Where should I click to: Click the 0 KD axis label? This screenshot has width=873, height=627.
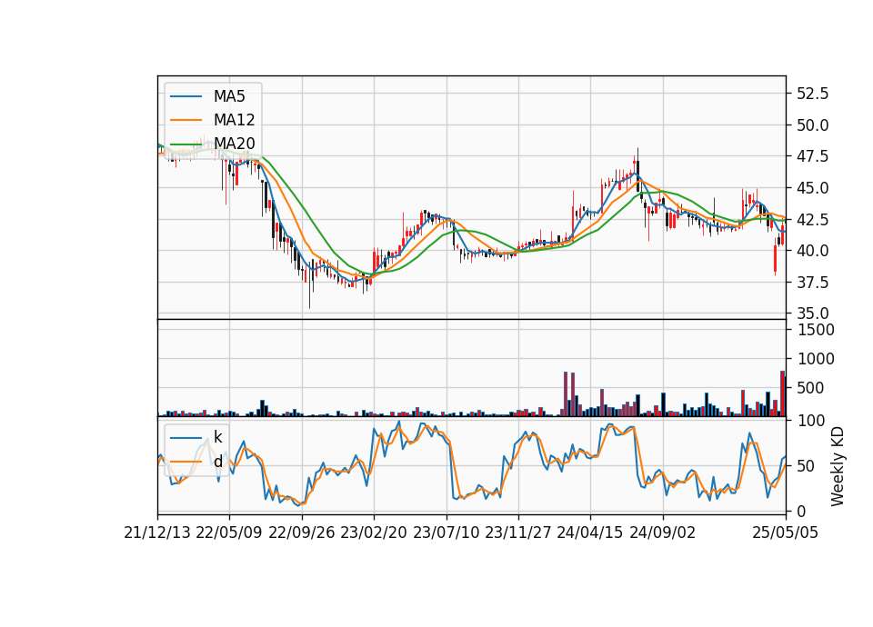point(801,511)
